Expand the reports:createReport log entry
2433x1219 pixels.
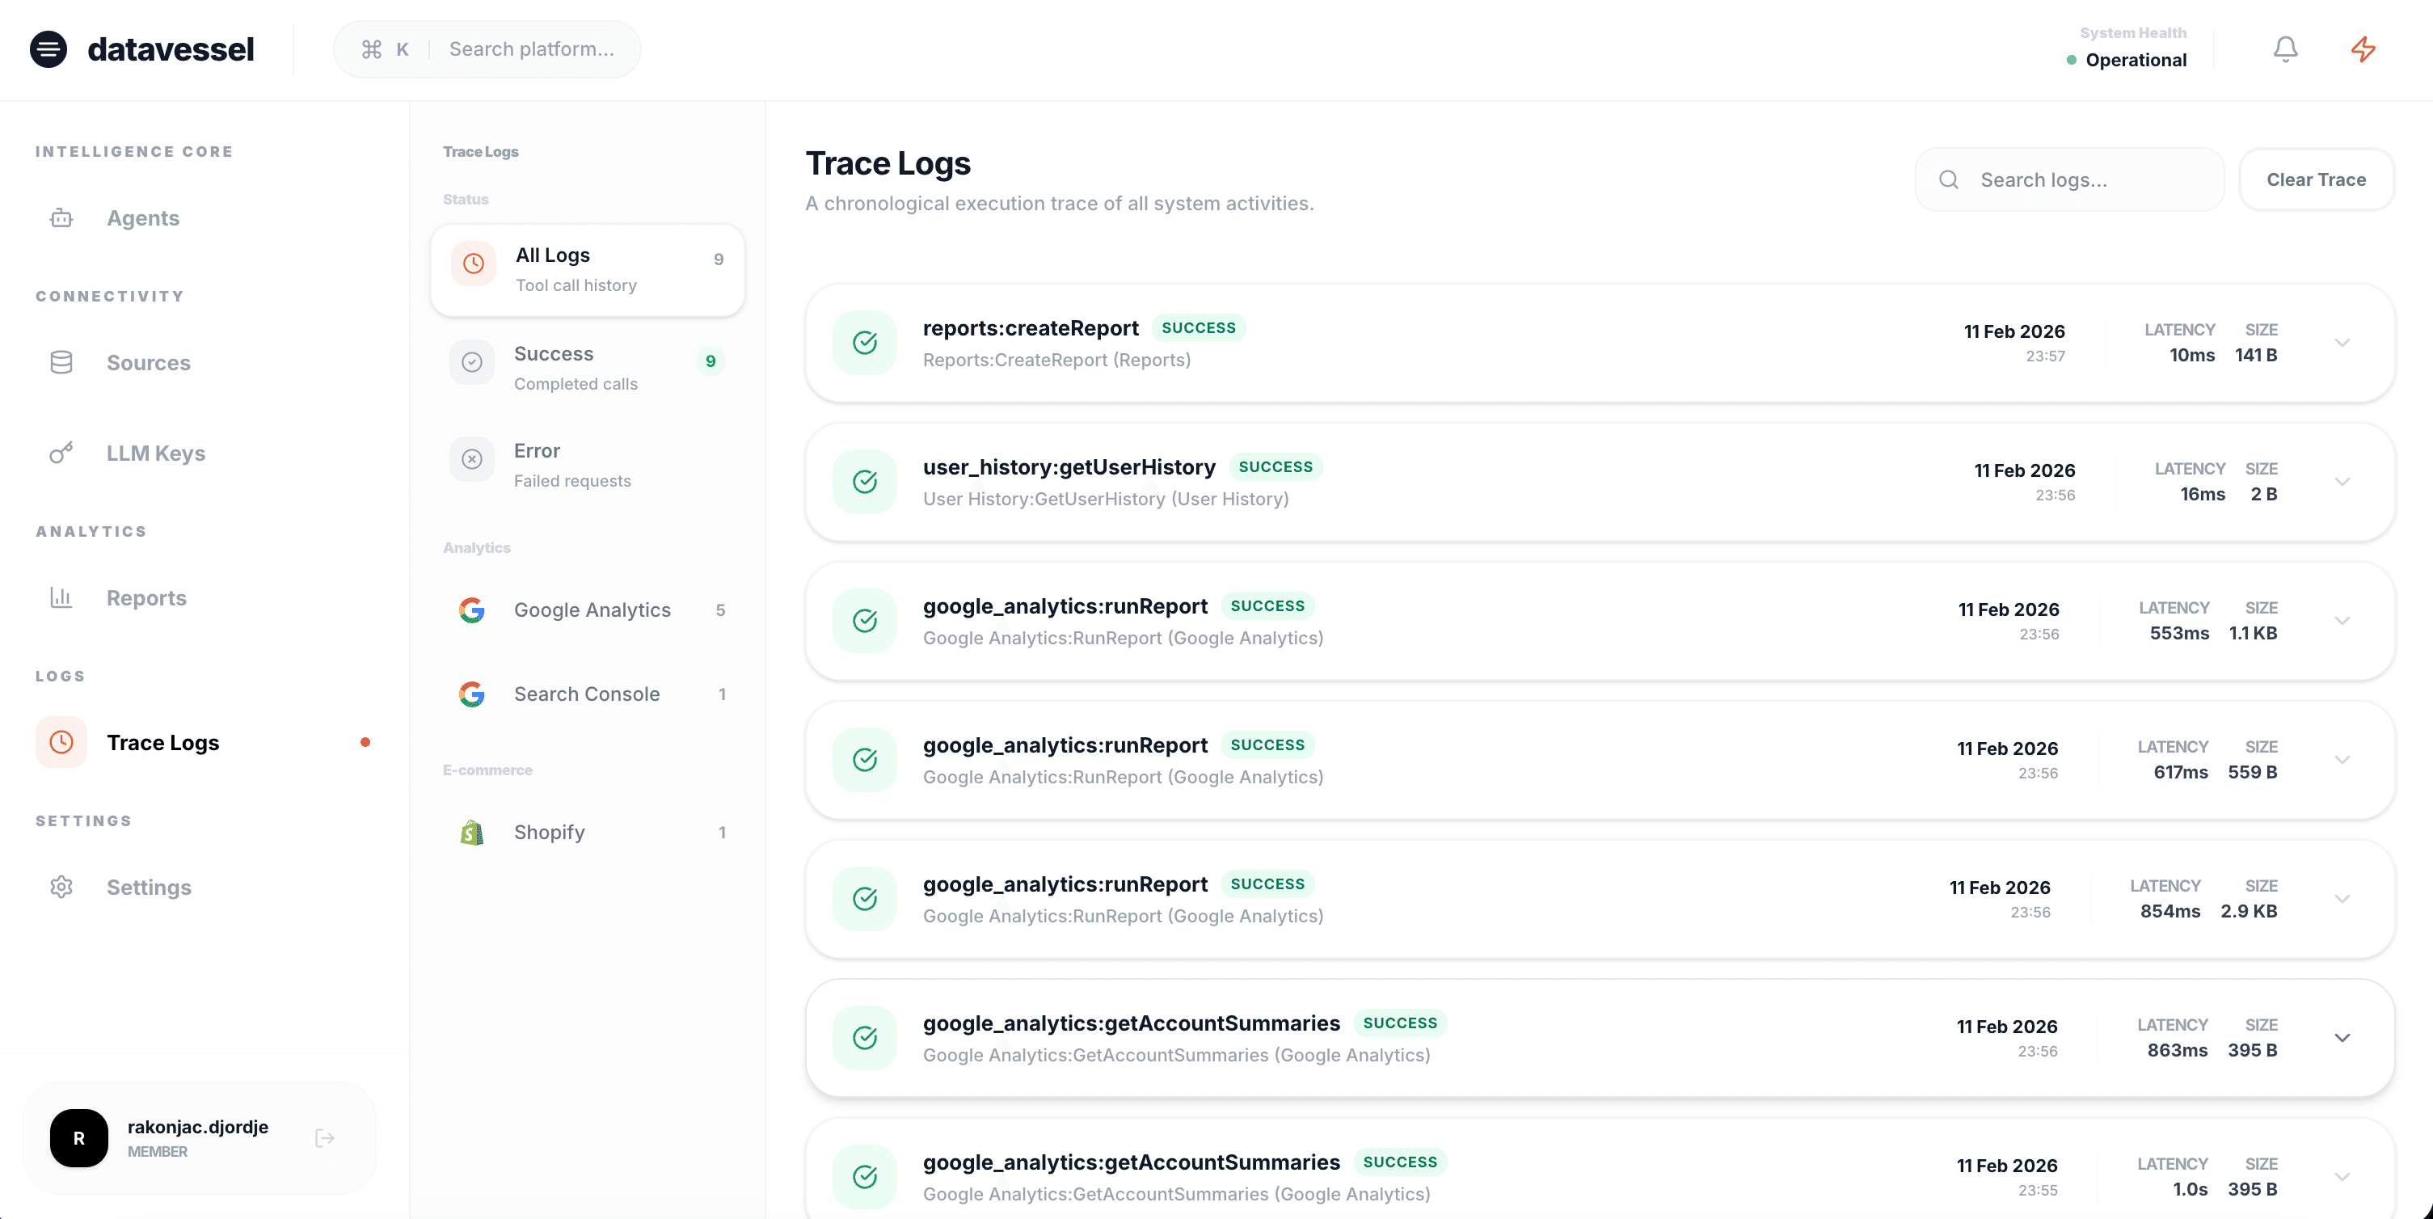pos(2343,343)
